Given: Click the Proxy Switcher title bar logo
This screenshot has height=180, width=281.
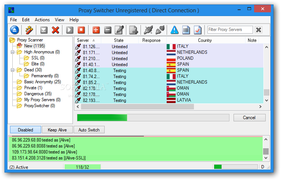Looking at the screenshot, I should click(x=11, y=10).
